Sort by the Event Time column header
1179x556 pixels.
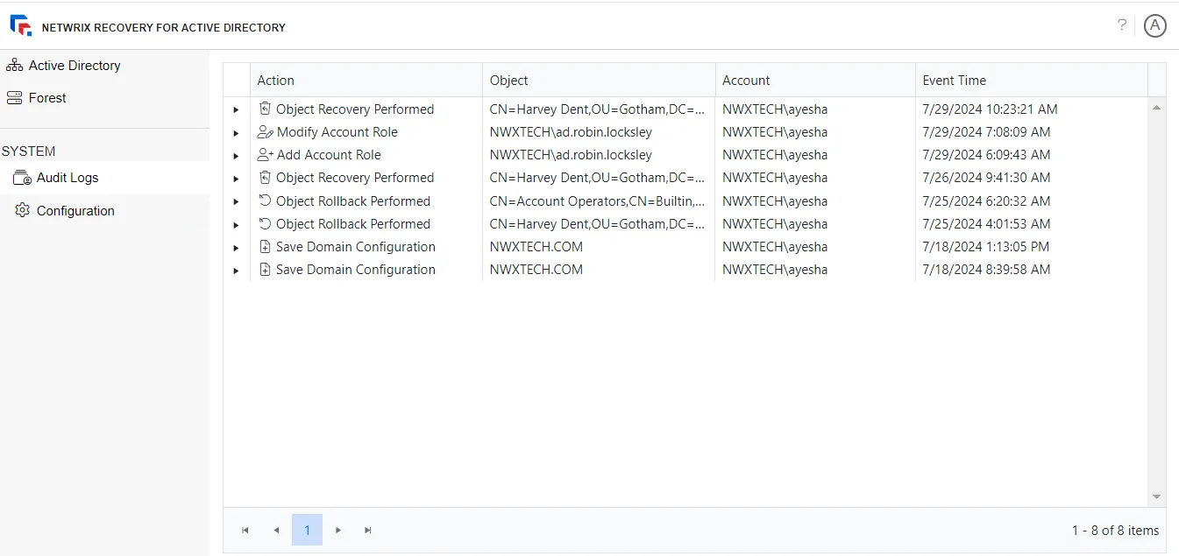[1032, 80]
